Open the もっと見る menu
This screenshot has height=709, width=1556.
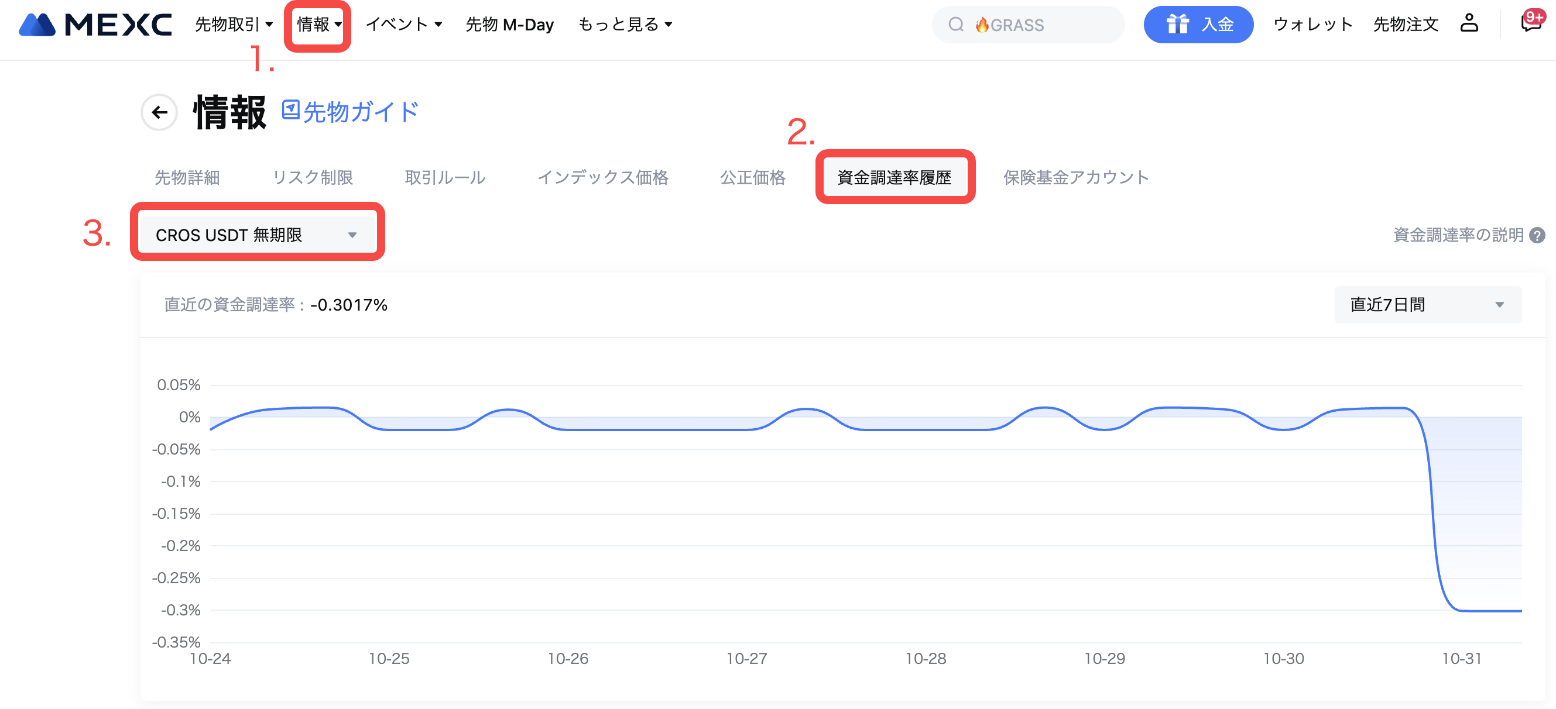point(625,25)
